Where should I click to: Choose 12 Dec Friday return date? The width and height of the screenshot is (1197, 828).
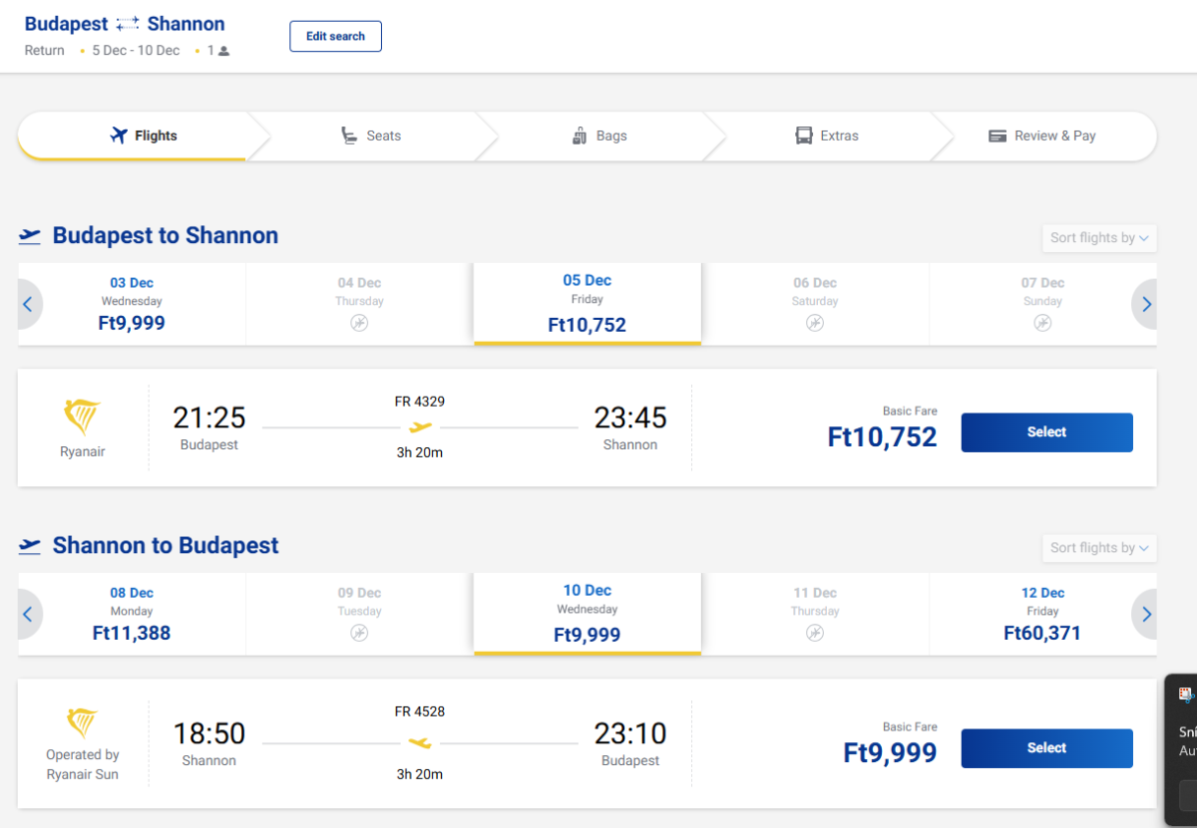pyautogui.click(x=1042, y=614)
